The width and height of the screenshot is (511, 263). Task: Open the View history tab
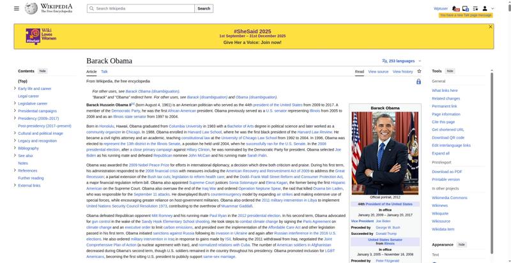pyautogui.click(x=402, y=71)
